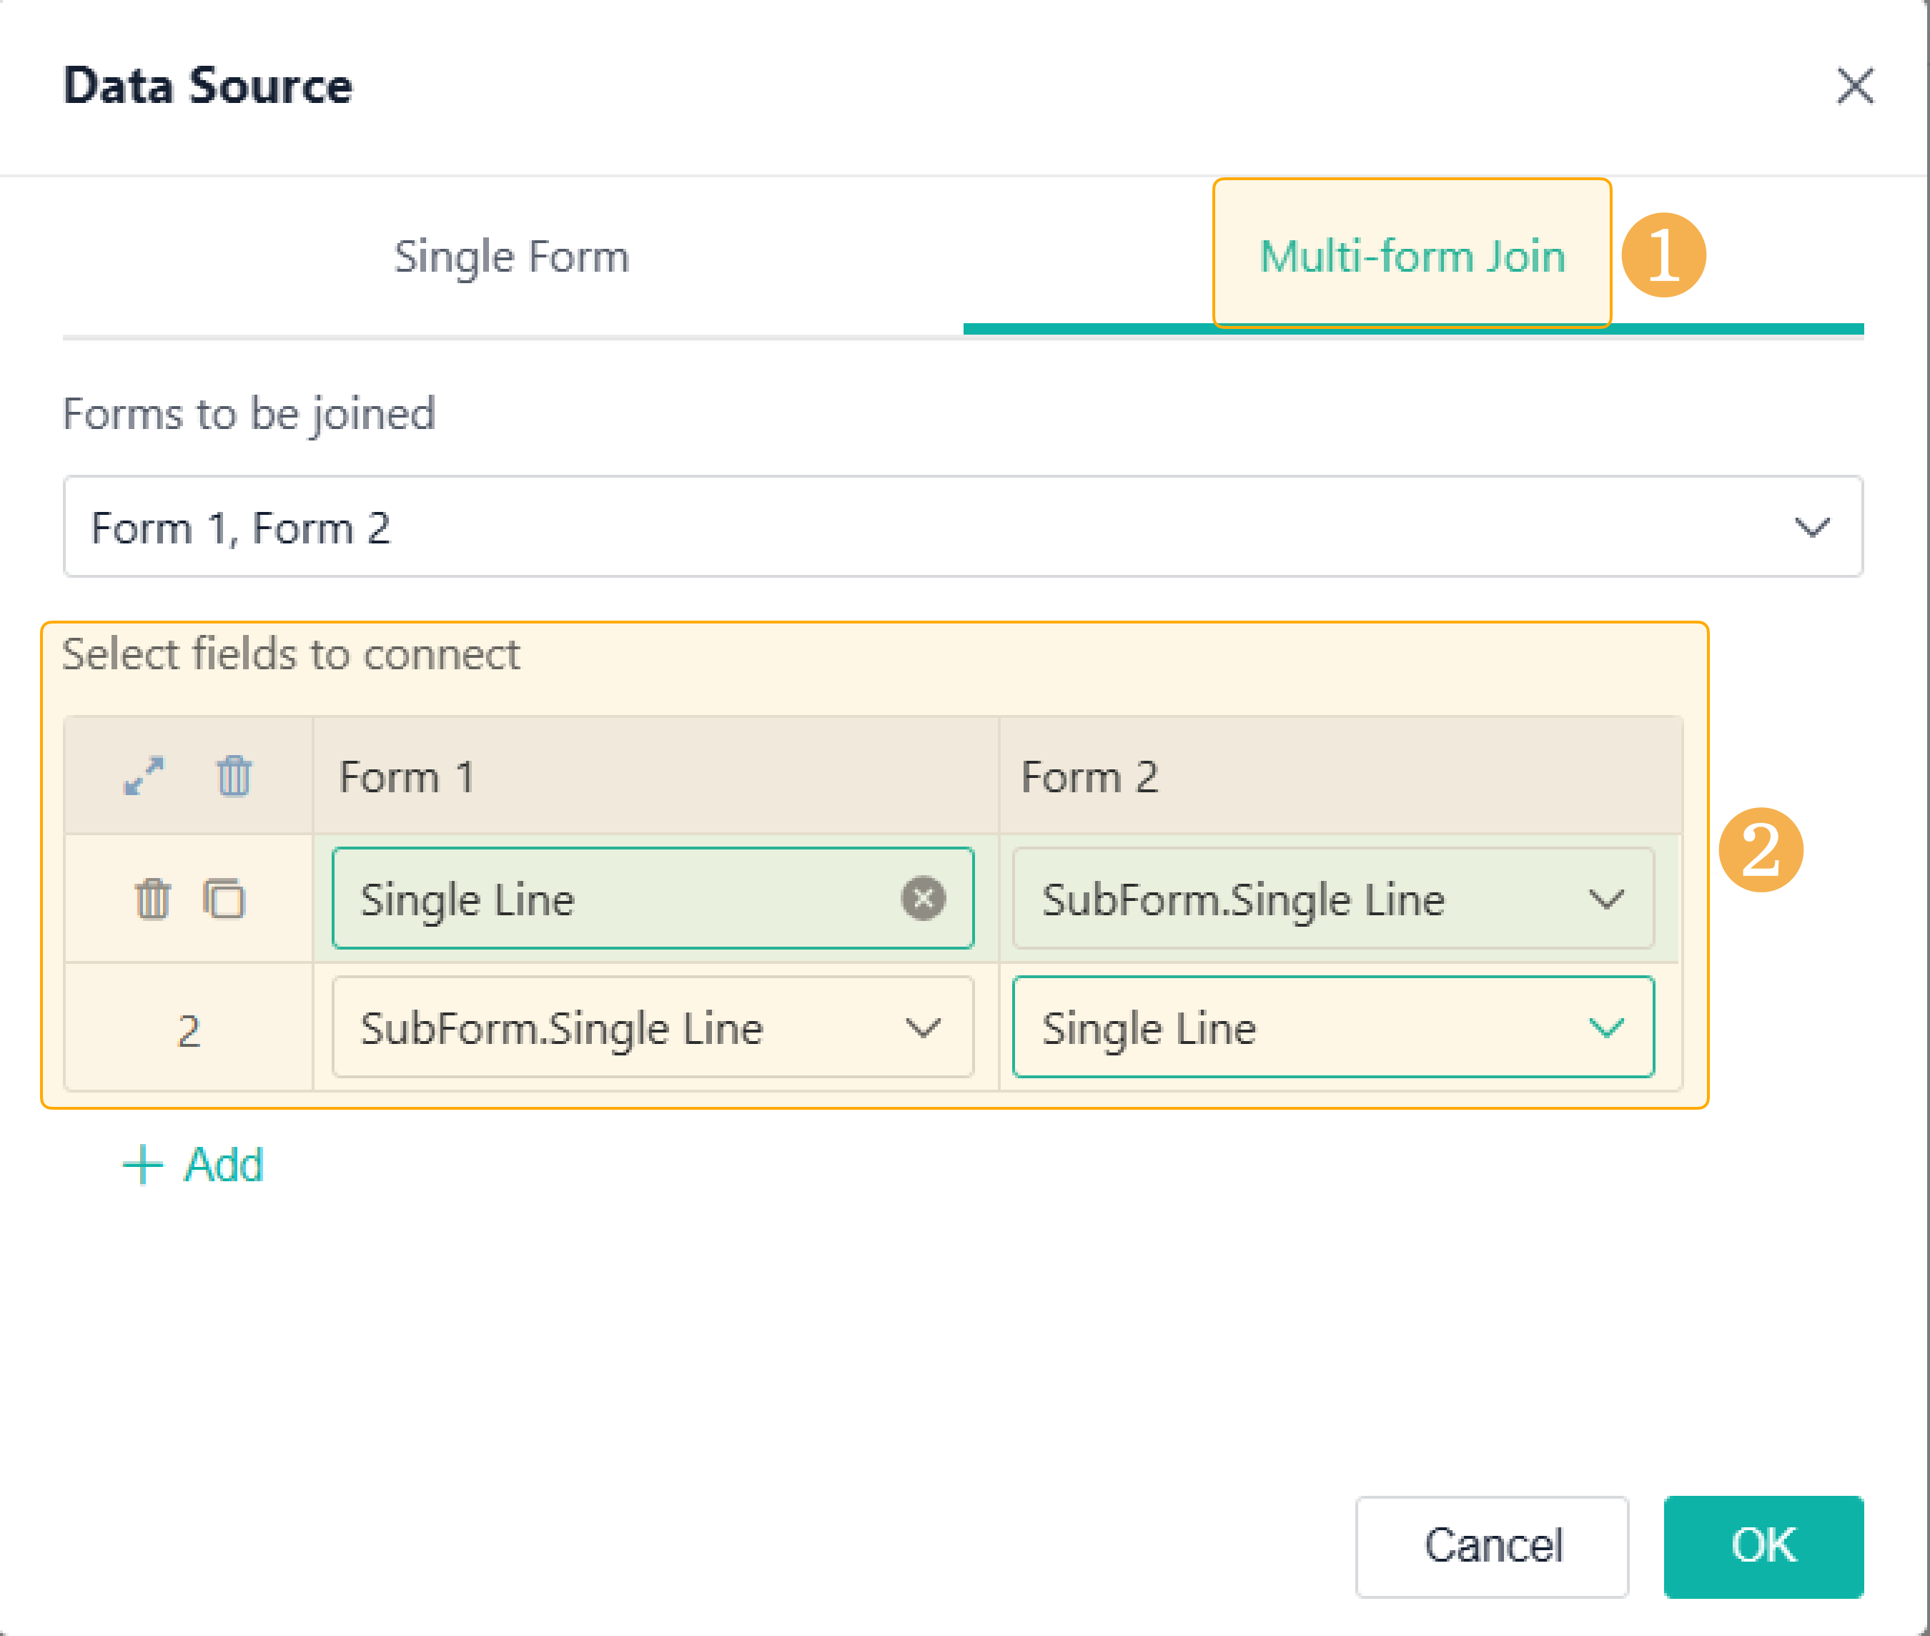Open Forms to be joined dropdown
The width and height of the screenshot is (1930, 1636).
point(1811,528)
